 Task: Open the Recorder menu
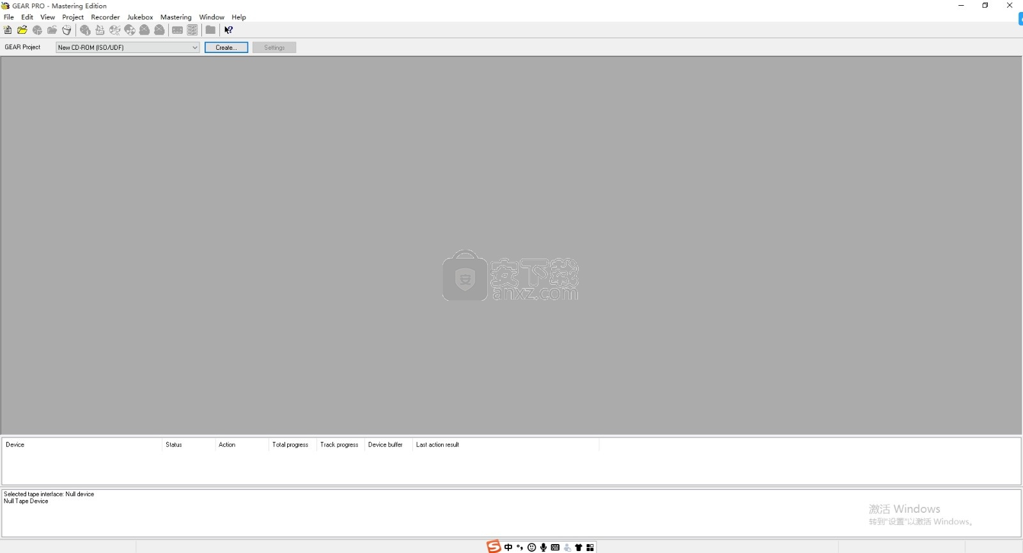point(105,17)
